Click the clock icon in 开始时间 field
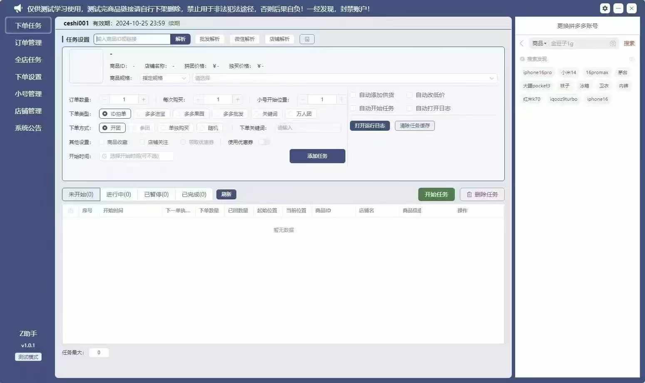 coord(104,156)
